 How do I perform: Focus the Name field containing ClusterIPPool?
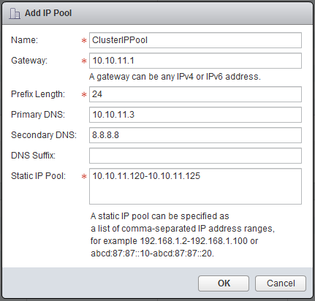[x=195, y=40]
